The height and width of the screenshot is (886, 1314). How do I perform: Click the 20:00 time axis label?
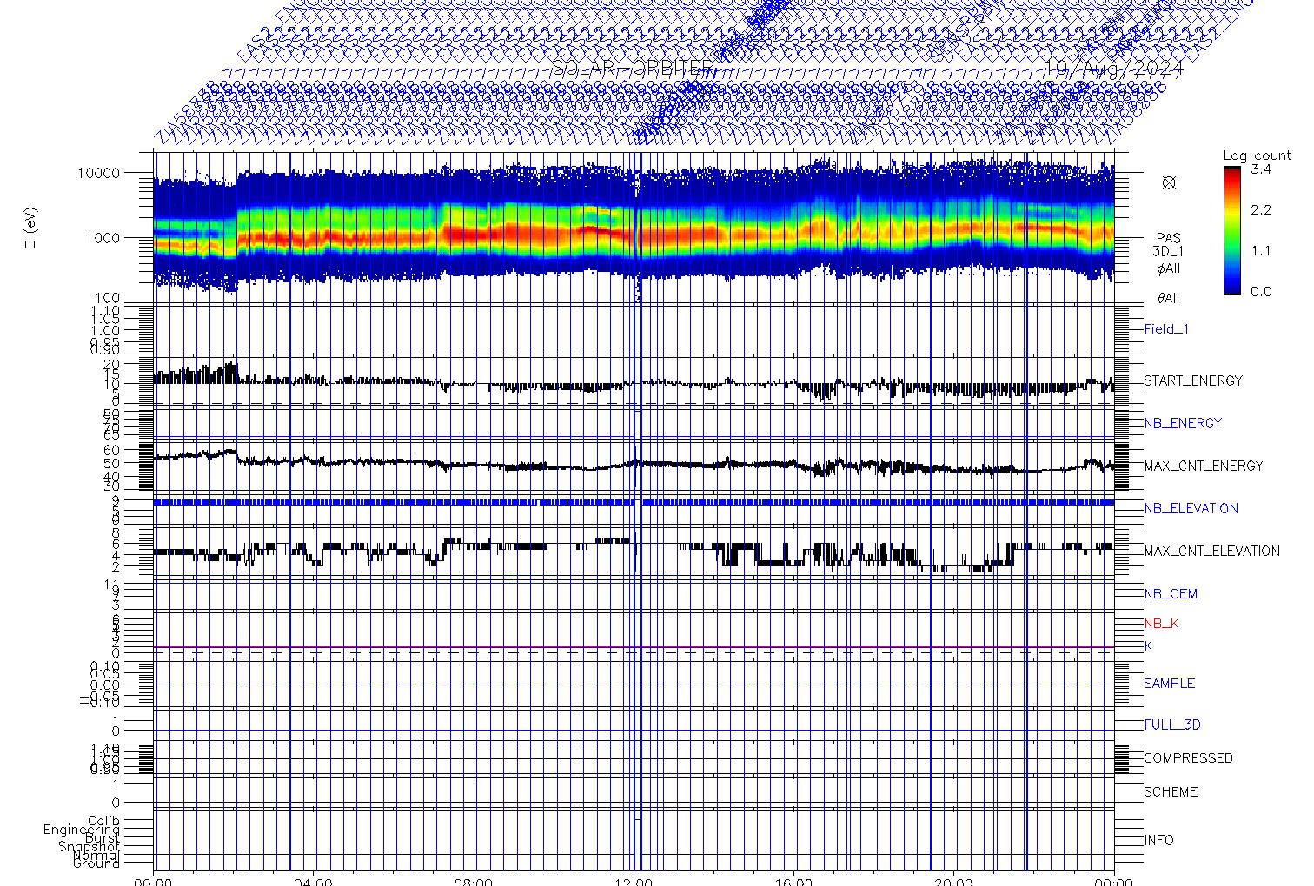click(x=953, y=881)
